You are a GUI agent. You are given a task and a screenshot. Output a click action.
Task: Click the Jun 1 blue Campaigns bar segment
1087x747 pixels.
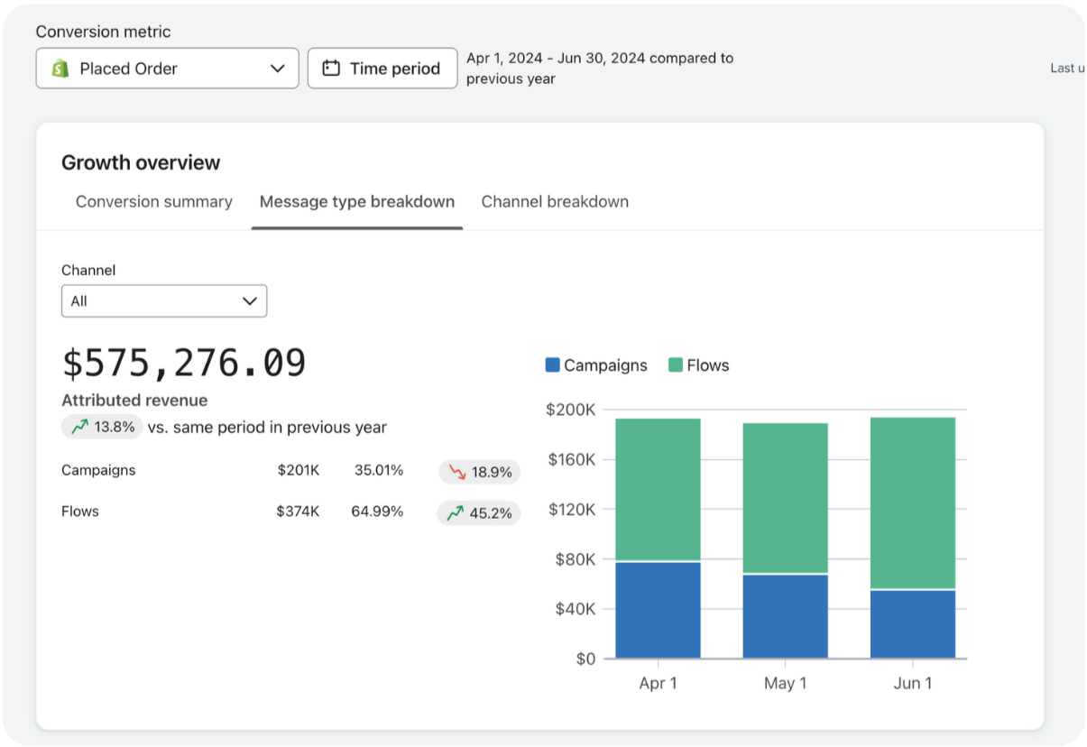click(x=912, y=623)
